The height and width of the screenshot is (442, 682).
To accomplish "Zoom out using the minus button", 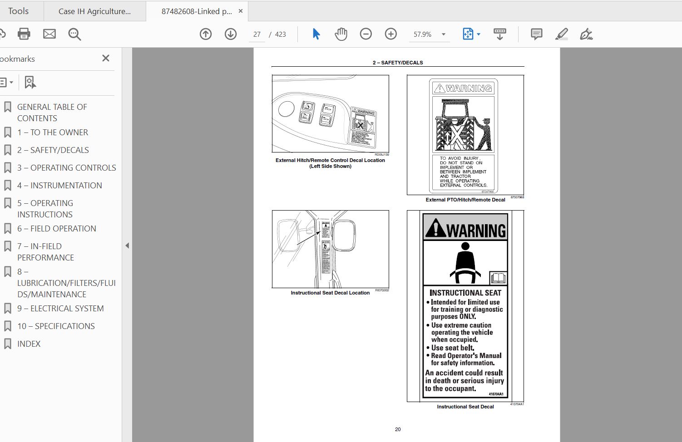I will (x=366, y=34).
